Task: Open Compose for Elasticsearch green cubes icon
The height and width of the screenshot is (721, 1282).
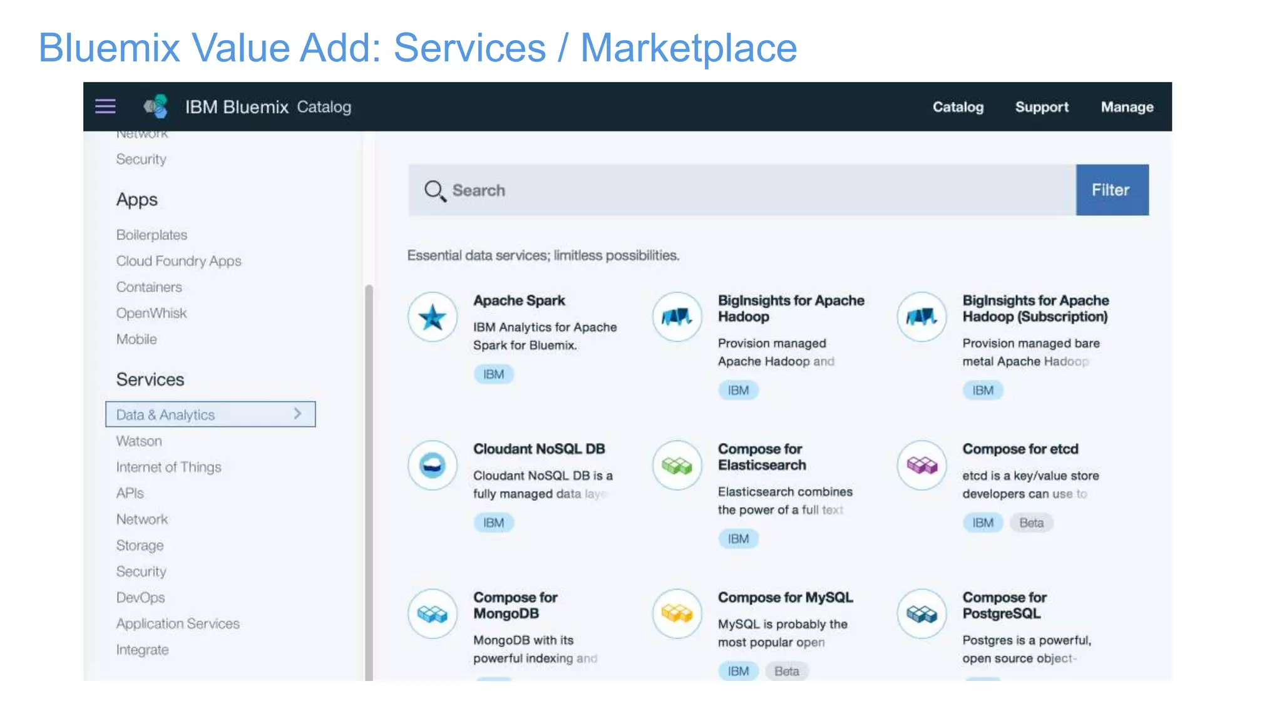Action: [x=677, y=465]
